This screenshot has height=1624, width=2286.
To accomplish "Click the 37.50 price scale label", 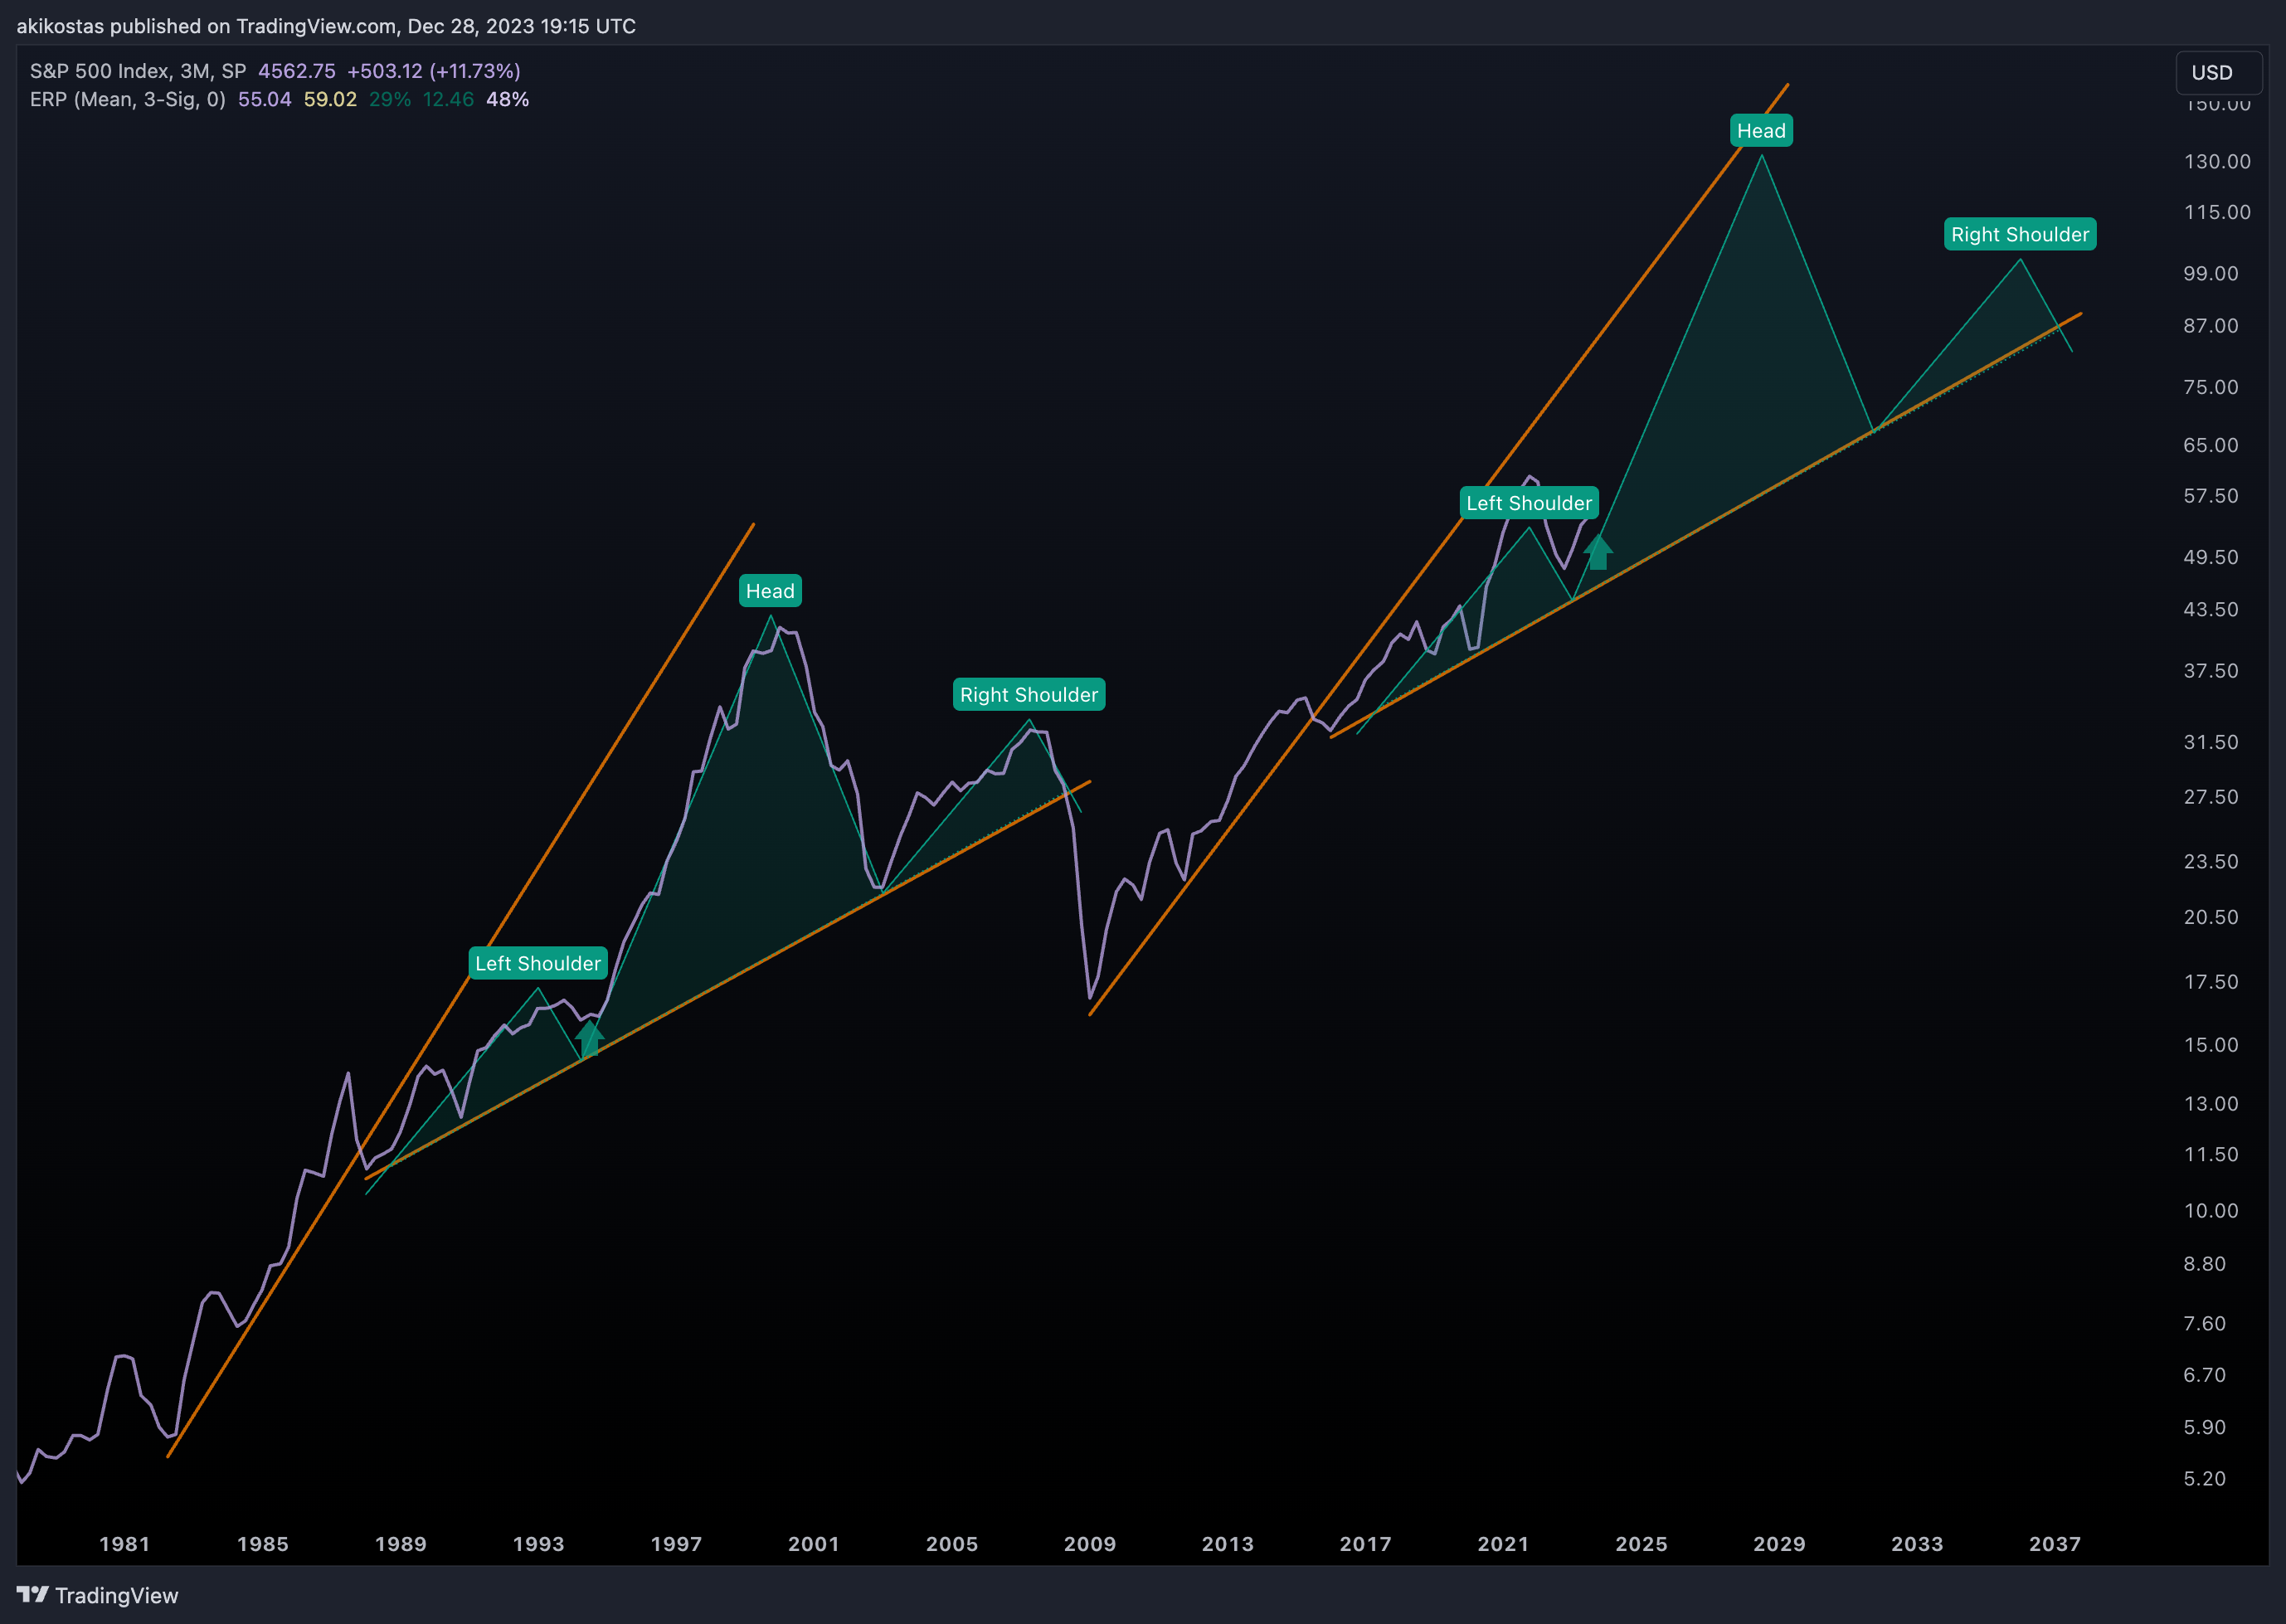I will [x=2211, y=671].
